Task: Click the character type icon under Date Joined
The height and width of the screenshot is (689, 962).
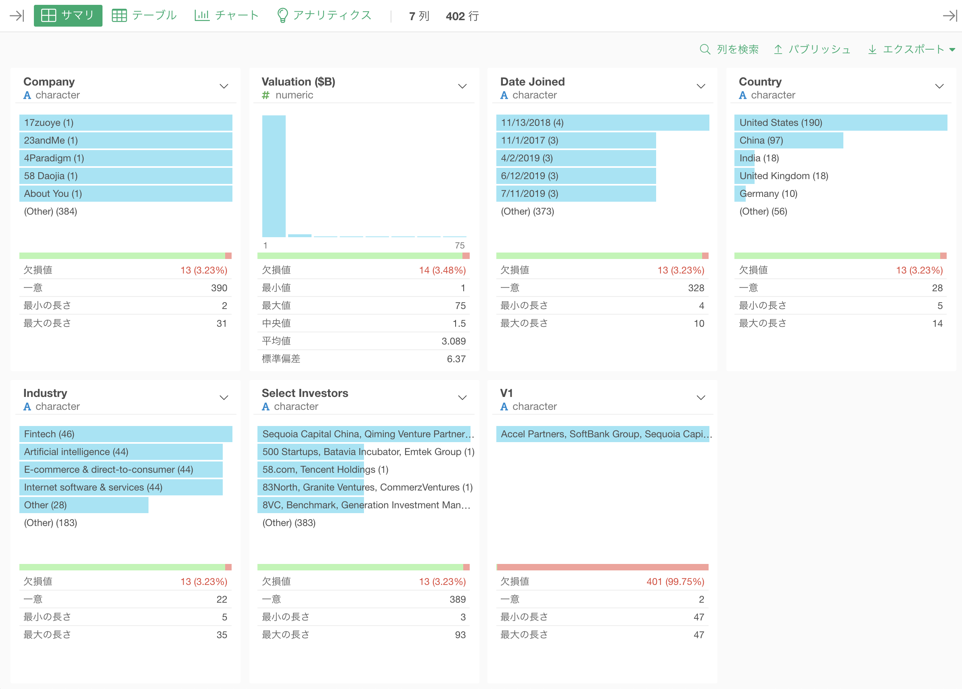Action: coord(504,95)
